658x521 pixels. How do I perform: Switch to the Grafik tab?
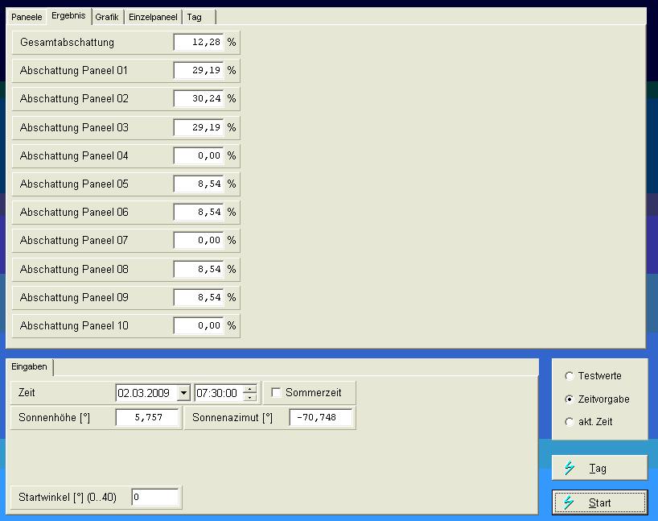107,17
